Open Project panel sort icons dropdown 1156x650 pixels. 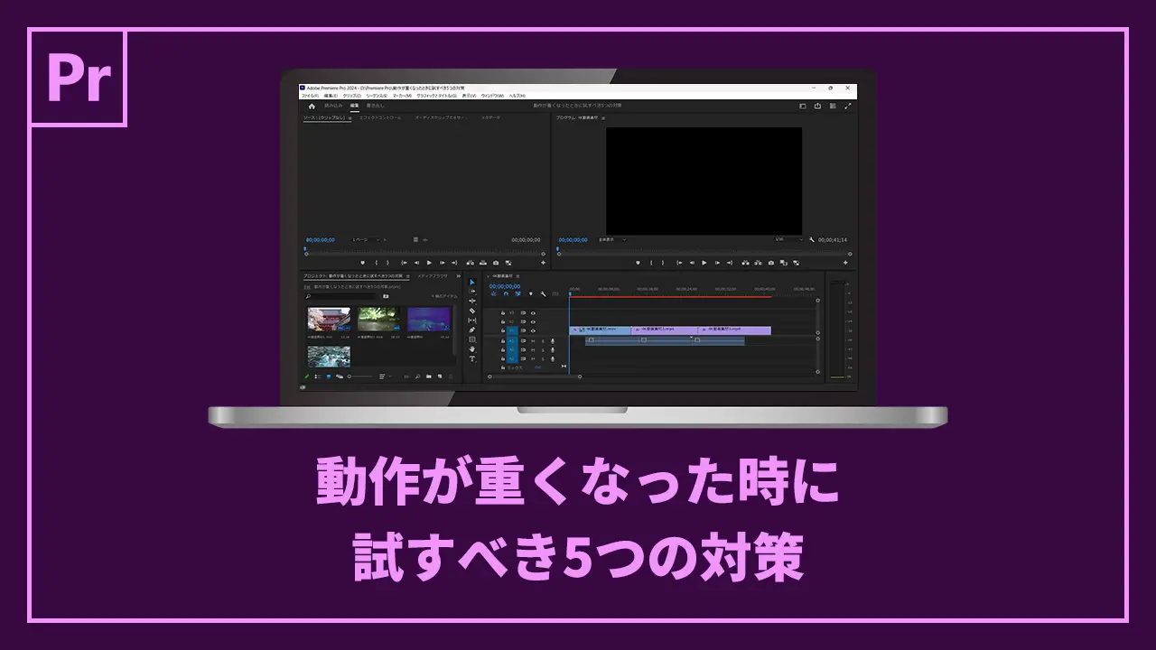click(386, 376)
